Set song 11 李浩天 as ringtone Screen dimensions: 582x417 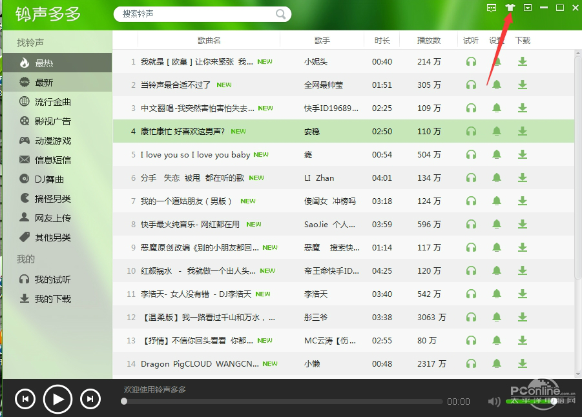click(x=497, y=294)
